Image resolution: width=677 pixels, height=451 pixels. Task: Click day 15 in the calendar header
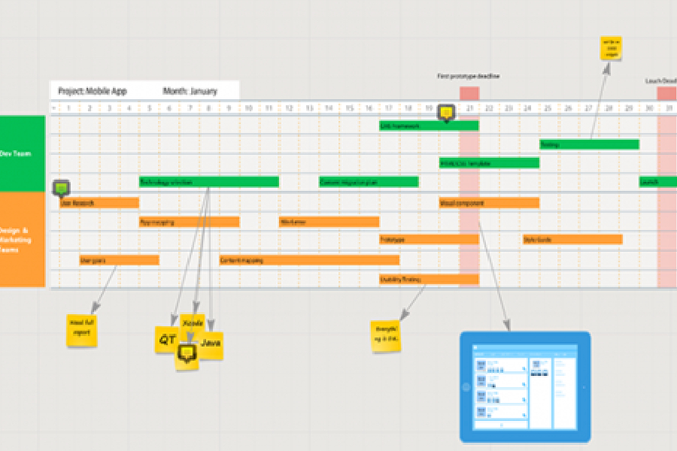coord(349,108)
